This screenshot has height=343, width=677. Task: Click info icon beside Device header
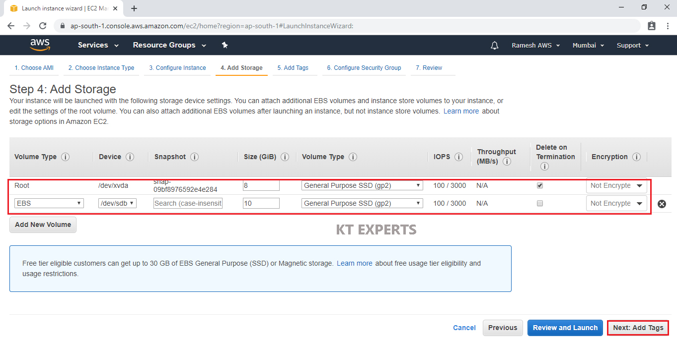coord(130,157)
